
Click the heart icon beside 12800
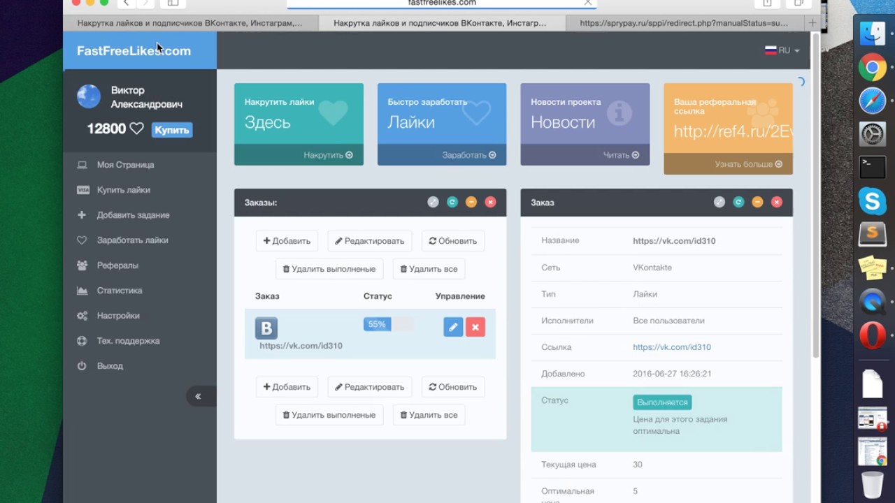[137, 129]
